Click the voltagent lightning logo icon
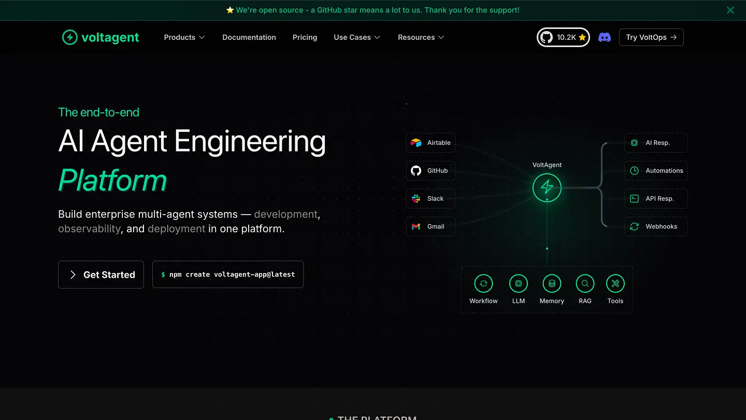746x420 pixels. tap(69, 37)
